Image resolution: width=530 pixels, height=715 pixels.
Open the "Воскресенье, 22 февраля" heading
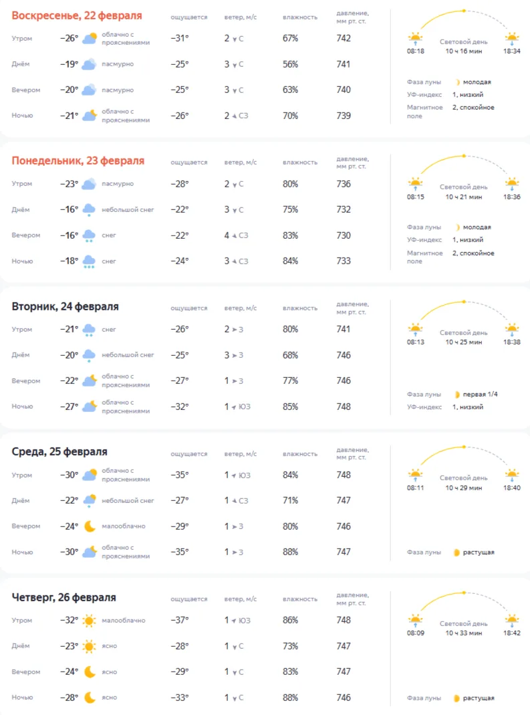click(77, 15)
